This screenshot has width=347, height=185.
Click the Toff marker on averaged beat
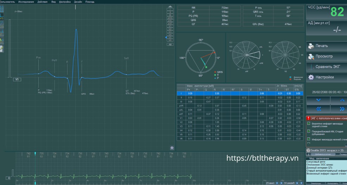126,58
